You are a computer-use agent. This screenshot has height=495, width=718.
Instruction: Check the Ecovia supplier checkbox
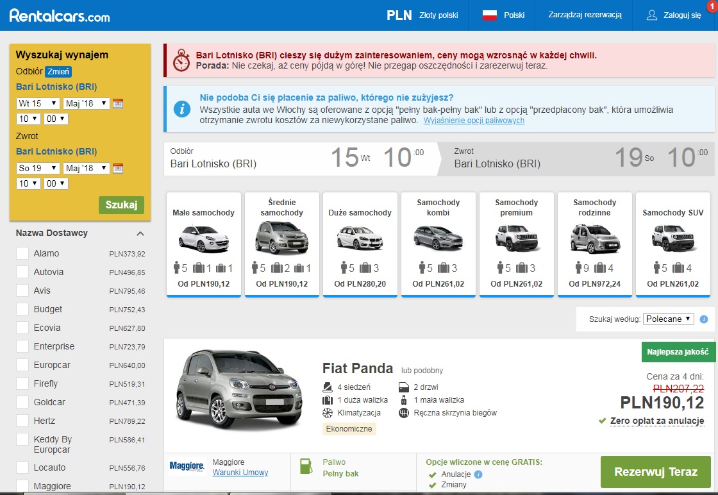[22, 328]
